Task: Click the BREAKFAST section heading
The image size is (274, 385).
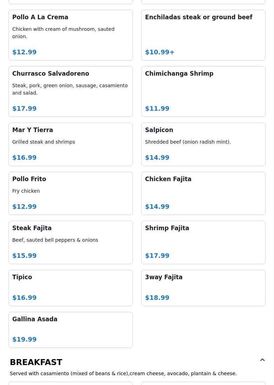Action: click(36, 362)
